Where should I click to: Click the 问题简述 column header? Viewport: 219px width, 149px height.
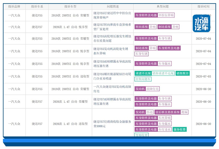pyautogui.click(x=113, y=6)
